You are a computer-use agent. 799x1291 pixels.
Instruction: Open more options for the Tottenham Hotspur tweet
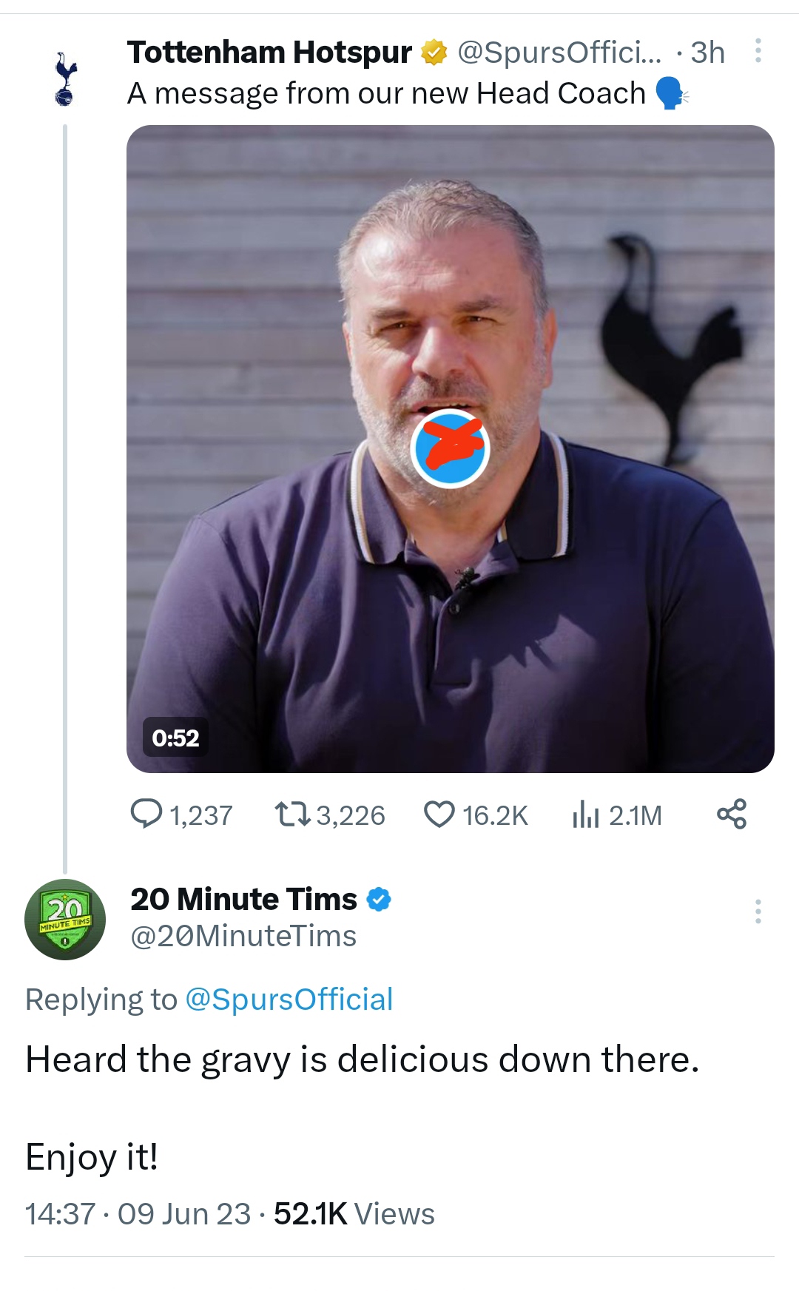tap(758, 51)
